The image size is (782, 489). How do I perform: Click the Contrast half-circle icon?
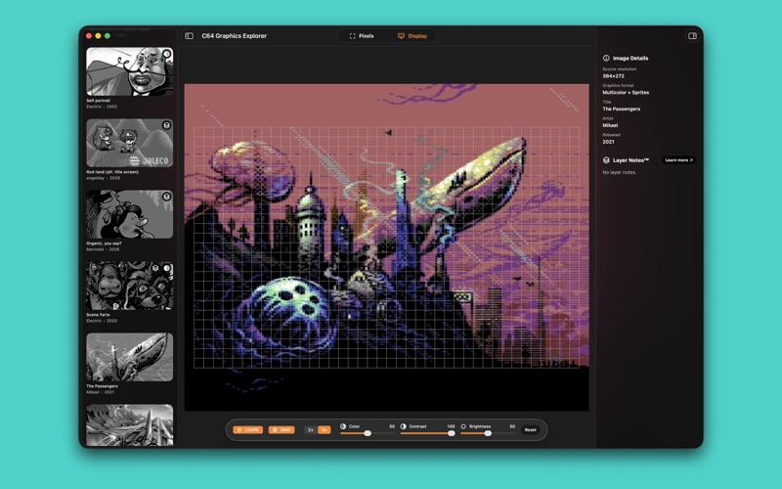(403, 426)
